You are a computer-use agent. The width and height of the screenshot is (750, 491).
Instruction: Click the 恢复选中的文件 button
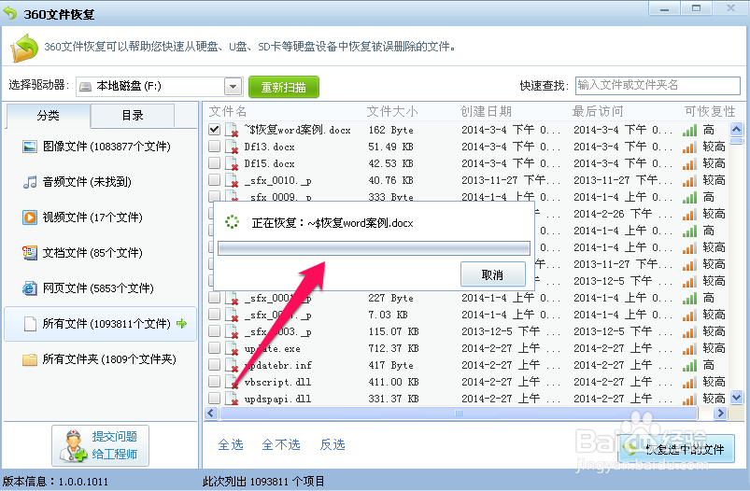coord(676,449)
